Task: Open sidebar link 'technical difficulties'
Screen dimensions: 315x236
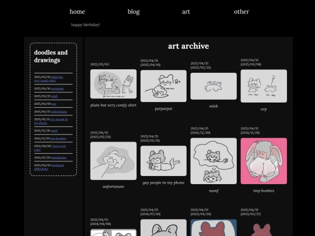Action: point(49,167)
